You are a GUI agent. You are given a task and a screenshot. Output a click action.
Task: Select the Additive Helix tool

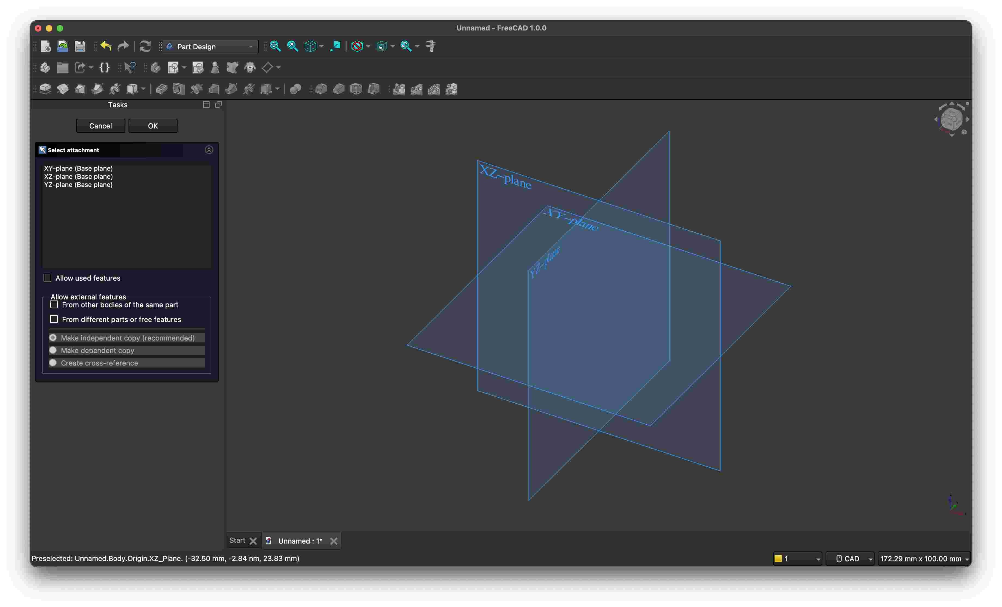point(115,89)
